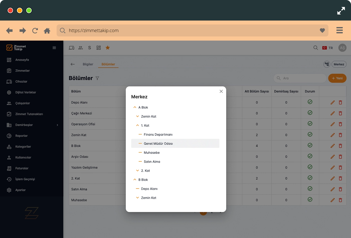Open Zimmet Tutanakları sidebar icon
The height and width of the screenshot is (238, 351).
pyautogui.click(x=9, y=114)
